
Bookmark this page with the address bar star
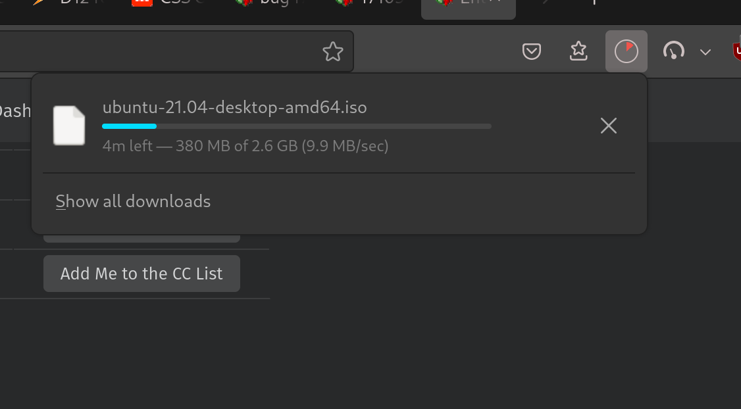coord(333,51)
